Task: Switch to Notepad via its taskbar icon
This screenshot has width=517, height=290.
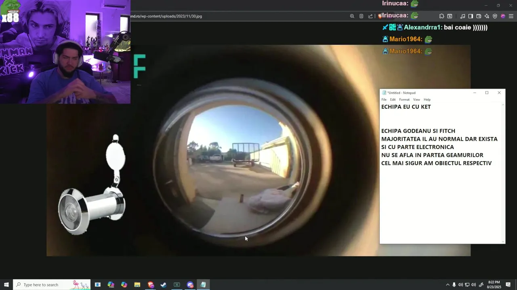Action: coord(203,285)
